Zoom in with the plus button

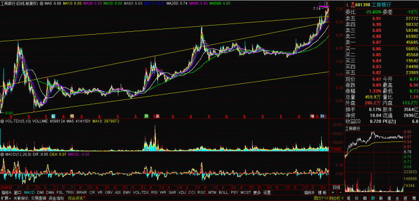[x=333, y=193]
